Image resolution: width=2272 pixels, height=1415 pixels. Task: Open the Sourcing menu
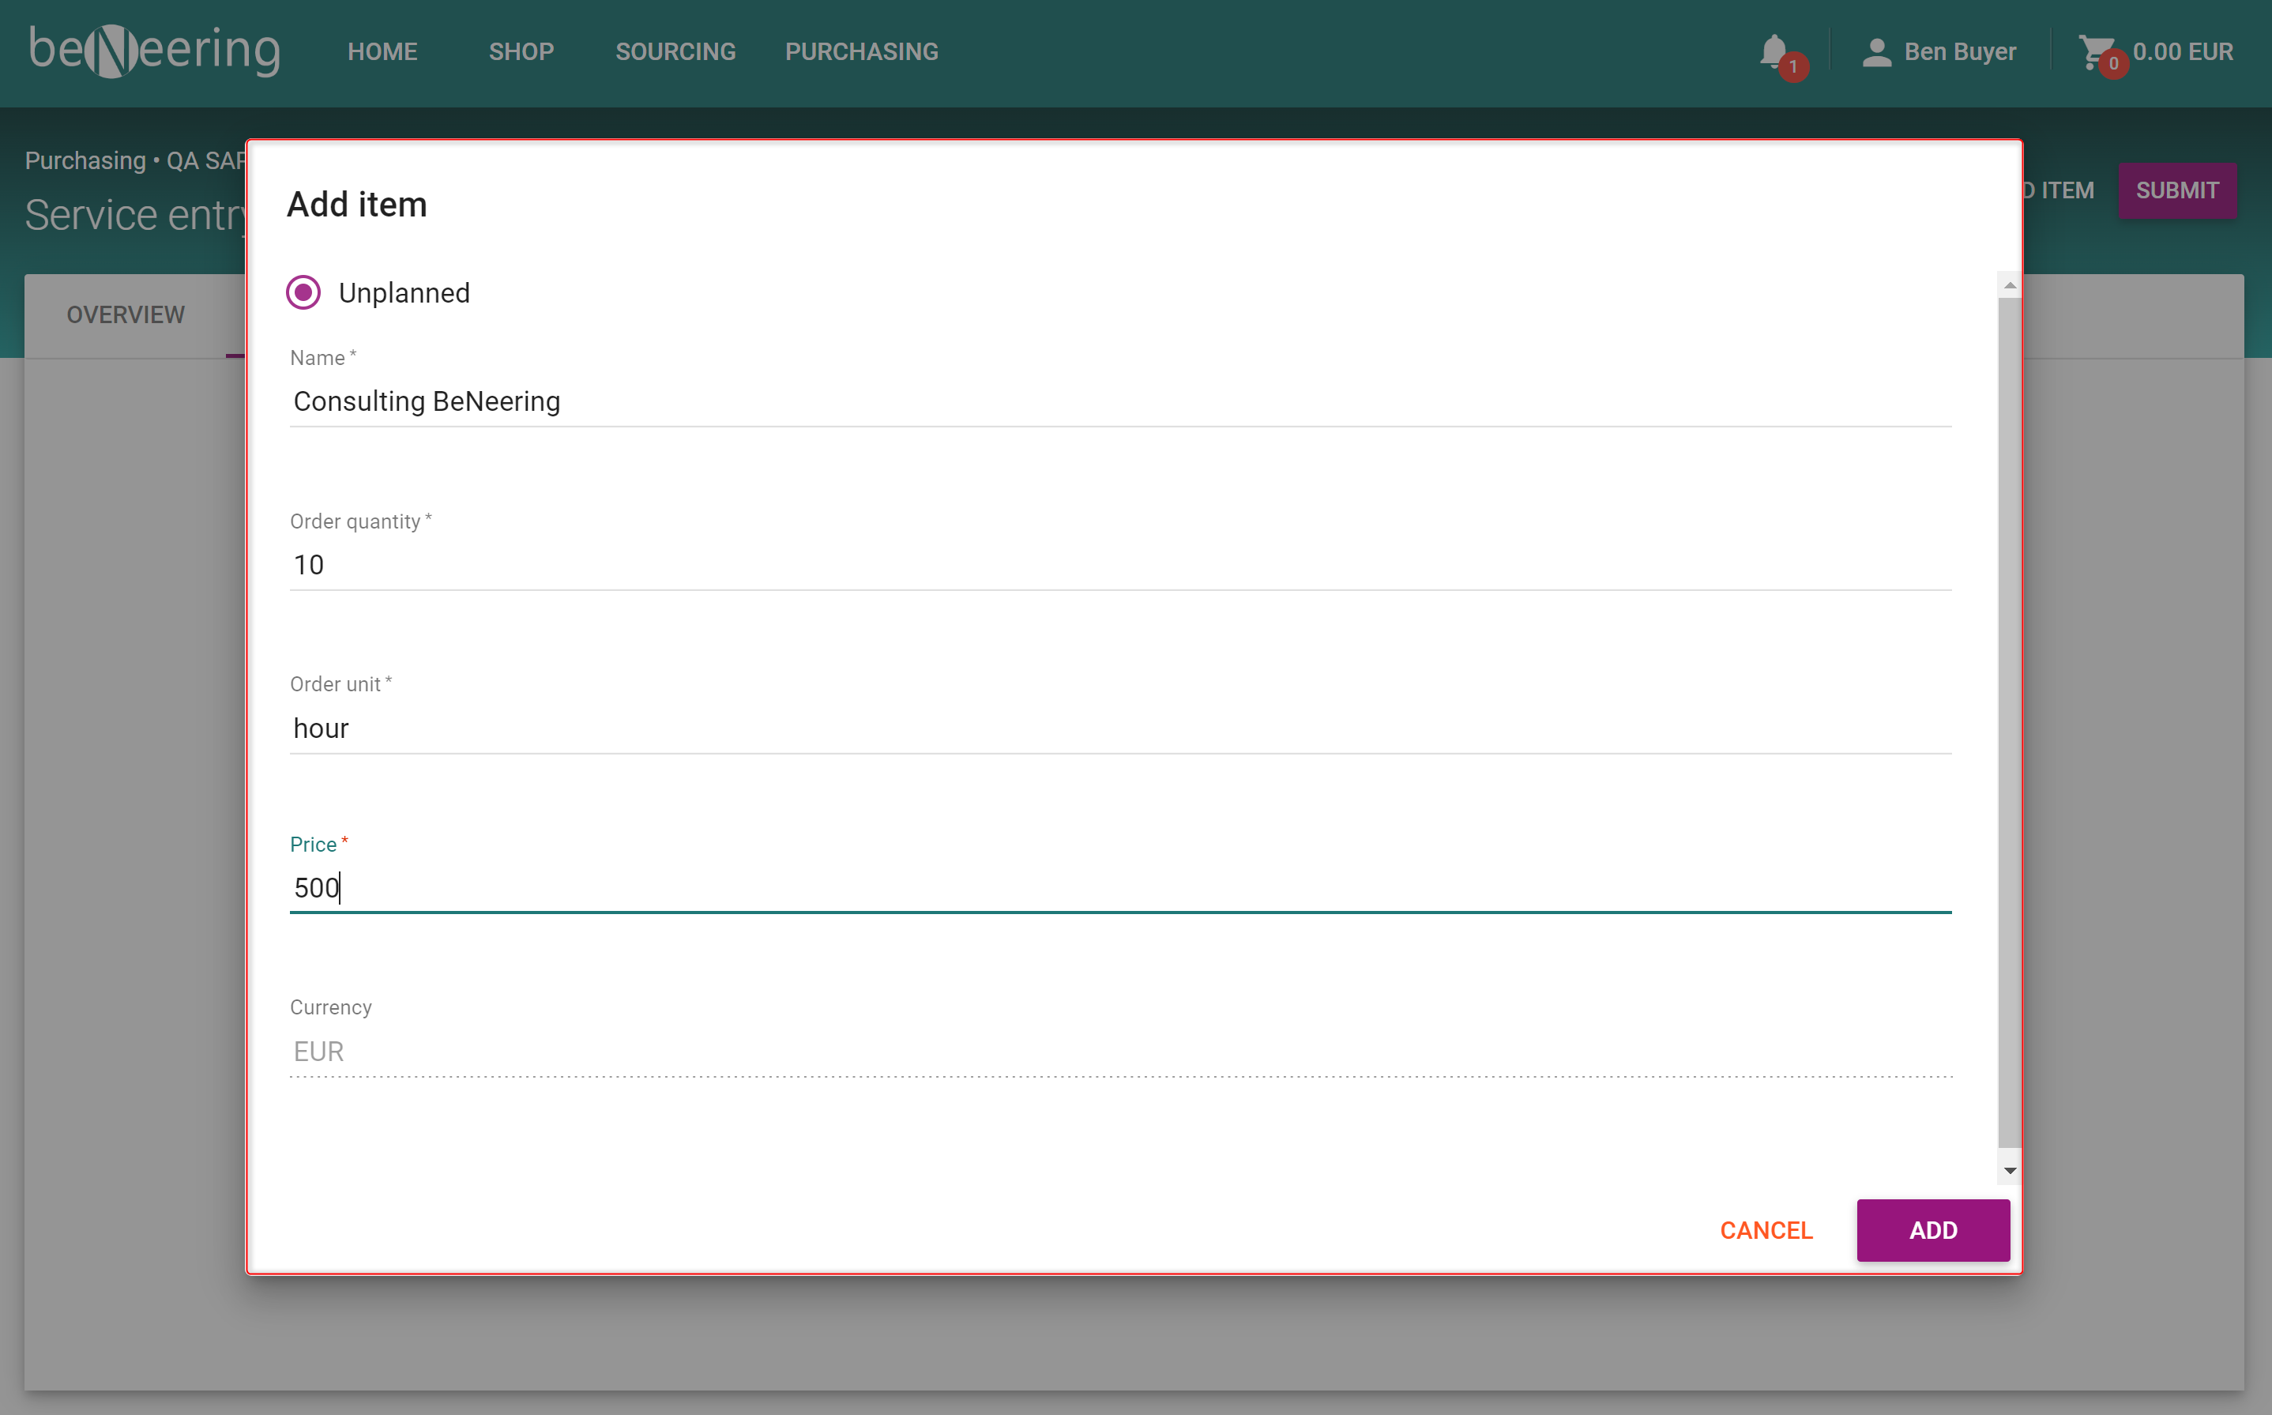675,51
